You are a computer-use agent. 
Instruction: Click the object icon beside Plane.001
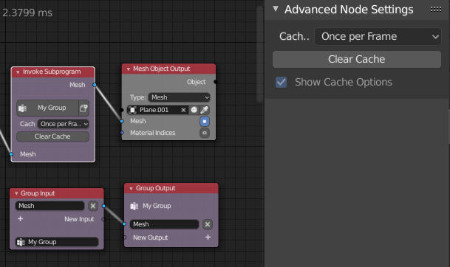click(x=132, y=110)
